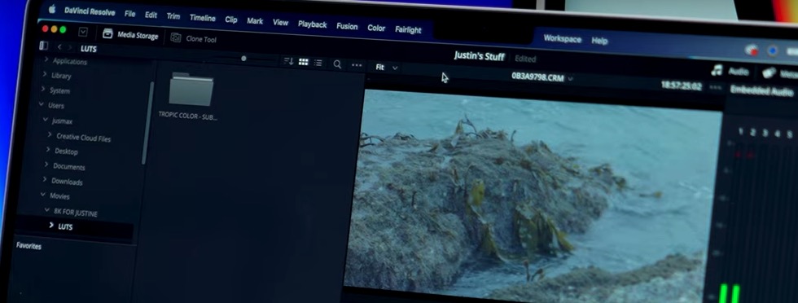Select the TROPIC COLOR folder thumbnail
This screenshot has height=303, width=798.
click(191, 90)
